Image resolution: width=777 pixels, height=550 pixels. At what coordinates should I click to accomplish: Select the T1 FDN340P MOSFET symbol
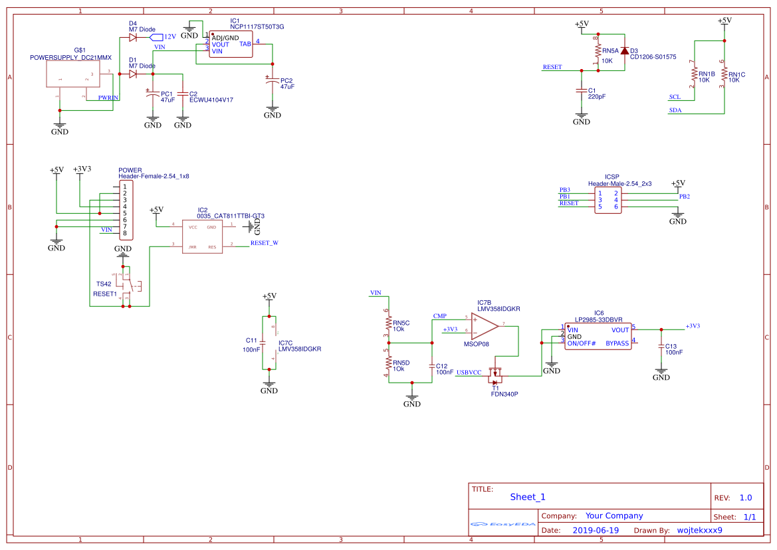495,376
